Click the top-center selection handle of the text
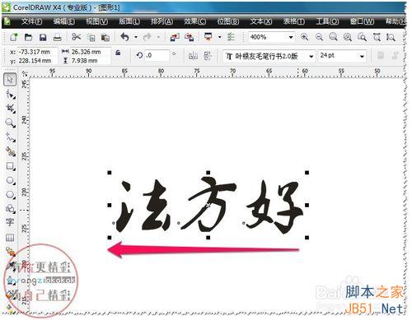Image resolution: width=412 pixels, height=320 pixels. 208,173
